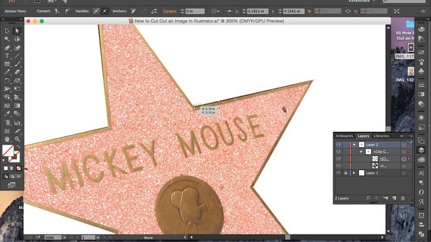Image resolution: width=431 pixels, height=242 pixels.
Task: Remove selected anchor points icon
Action: click(133, 11)
